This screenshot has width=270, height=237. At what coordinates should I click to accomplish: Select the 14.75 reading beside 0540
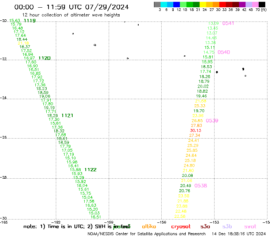(209, 52)
